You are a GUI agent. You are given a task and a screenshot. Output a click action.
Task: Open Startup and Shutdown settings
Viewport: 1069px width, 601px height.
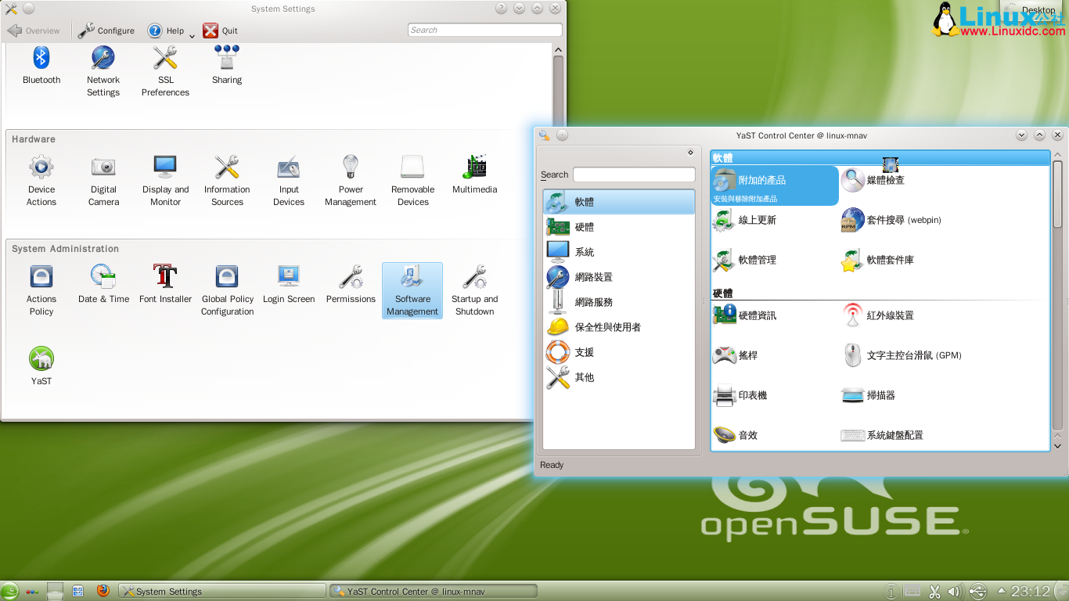(x=475, y=290)
